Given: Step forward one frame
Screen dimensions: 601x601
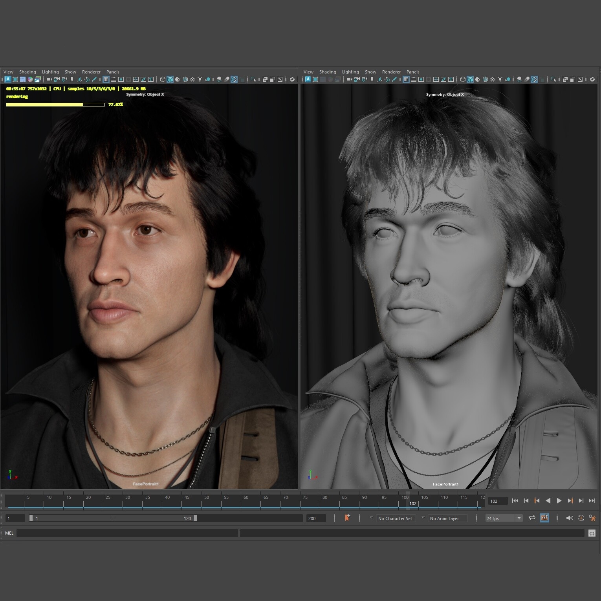Looking at the screenshot, I should [581, 501].
